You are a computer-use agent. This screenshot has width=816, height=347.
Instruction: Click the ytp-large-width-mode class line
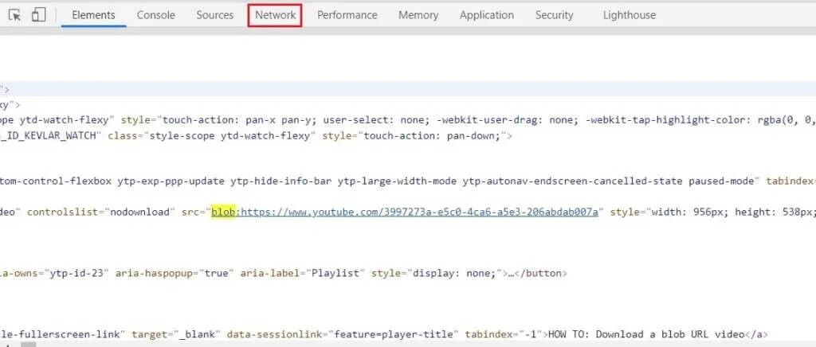(x=408, y=181)
